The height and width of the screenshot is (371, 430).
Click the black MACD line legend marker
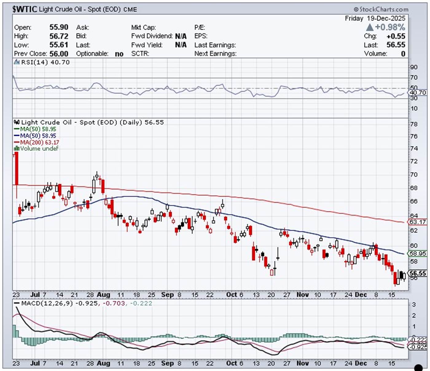coord(17,303)
